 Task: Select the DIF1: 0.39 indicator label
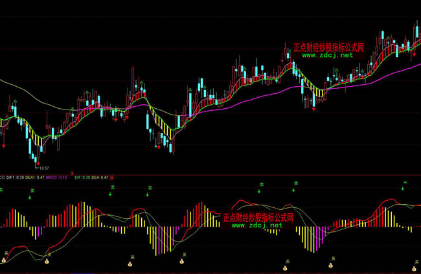[16, 177]
